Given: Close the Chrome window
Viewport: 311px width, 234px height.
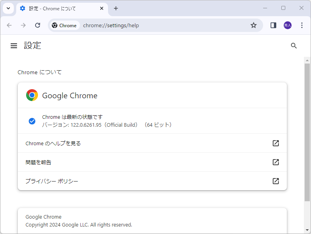Looking at the screenshot, I should pyautogui.click(x=301, y=8).
